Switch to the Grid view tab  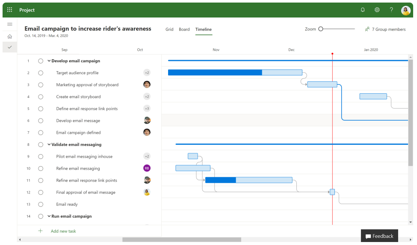pyautogui.click(x=169, y=29)
